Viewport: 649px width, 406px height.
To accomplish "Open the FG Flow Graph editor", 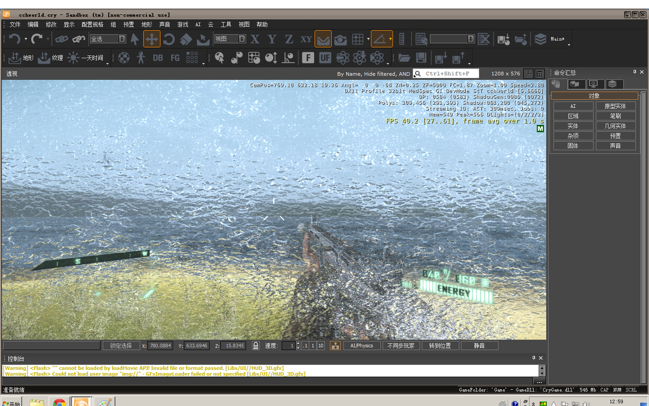I will coord(175,58).
